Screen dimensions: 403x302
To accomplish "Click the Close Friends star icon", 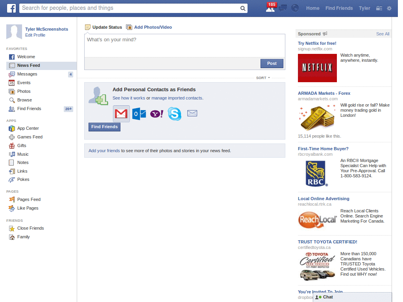I will pos(11,228).
